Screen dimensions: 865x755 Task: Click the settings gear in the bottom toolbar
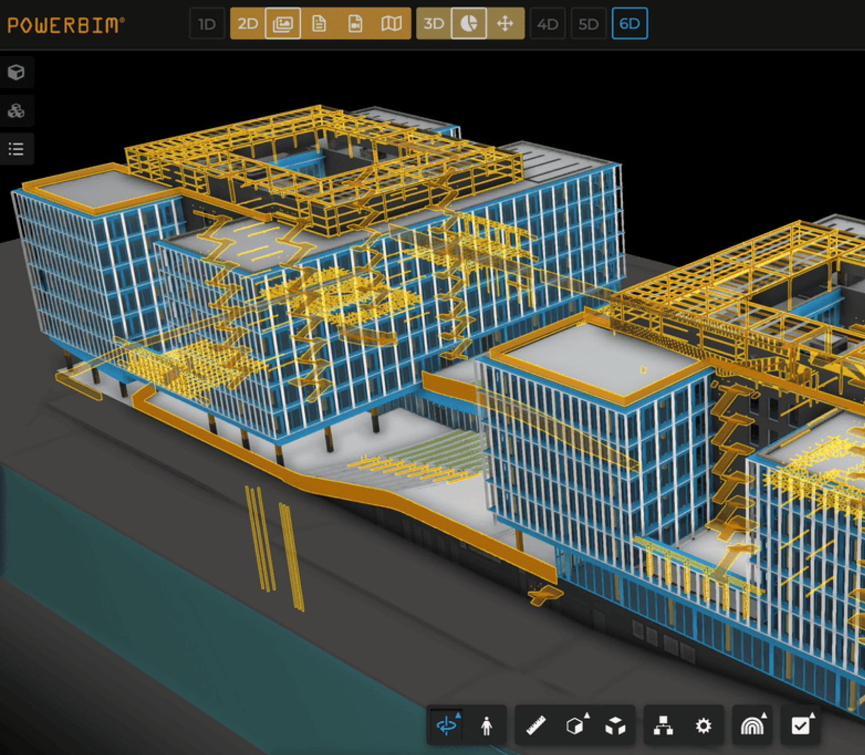pyautogui.click(x=704, y=726)
